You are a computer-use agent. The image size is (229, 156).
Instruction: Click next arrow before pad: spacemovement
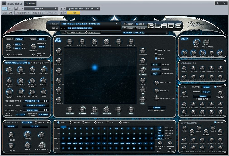click(64, 9)
